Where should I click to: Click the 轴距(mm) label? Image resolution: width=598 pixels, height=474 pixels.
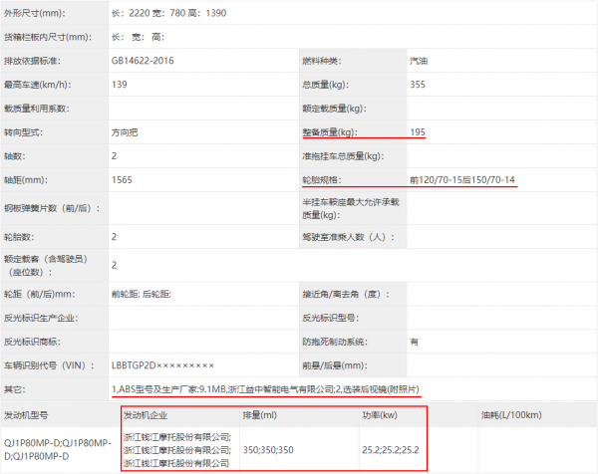(26, 180)
